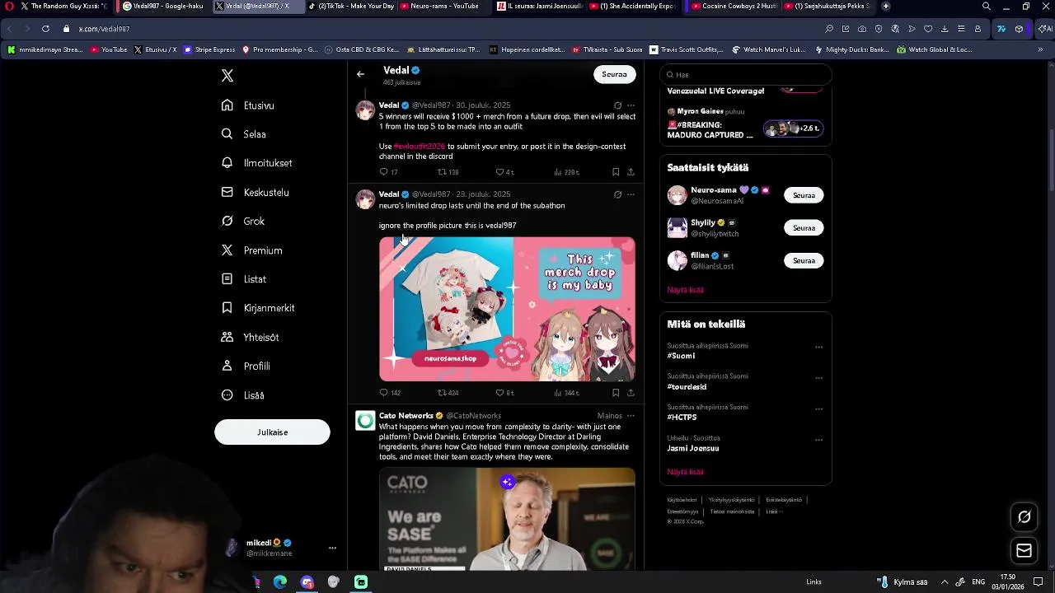This screenshot has height=593, width=1055.
Task: Open the floating messages envelope button
Action: (1024, 551)
